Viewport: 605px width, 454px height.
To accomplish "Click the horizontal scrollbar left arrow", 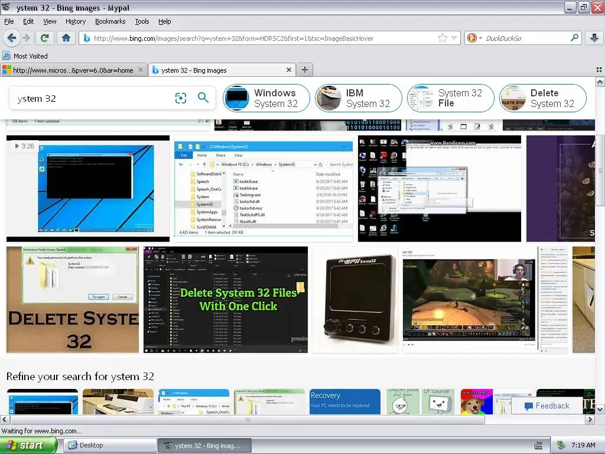I will click(5, 419).
